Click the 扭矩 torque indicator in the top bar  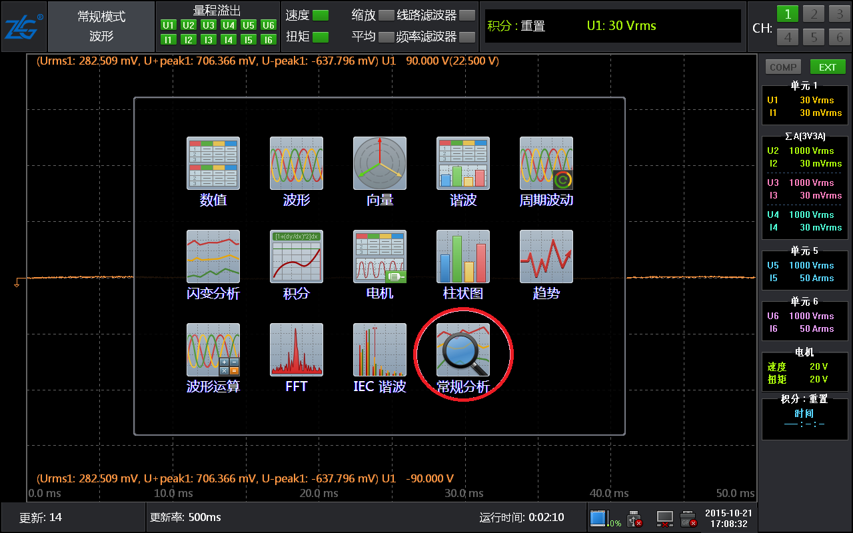[321, 37]
